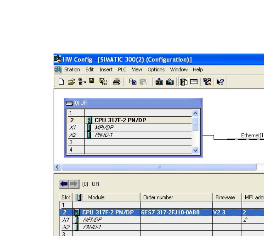The height and width of the screenshot is (236, 265).
Task: Click the module icon beside PN-IO-1 in the rack
Action: click(x=89, y=135)
